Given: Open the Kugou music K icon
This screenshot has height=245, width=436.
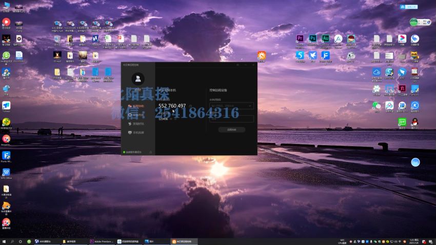Looking at the screenshot, I should pos(415,106).
